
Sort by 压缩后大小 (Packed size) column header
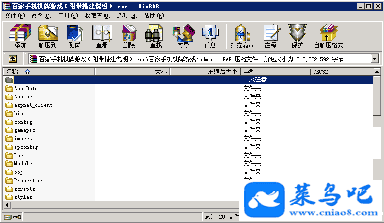tap(205, 72)
